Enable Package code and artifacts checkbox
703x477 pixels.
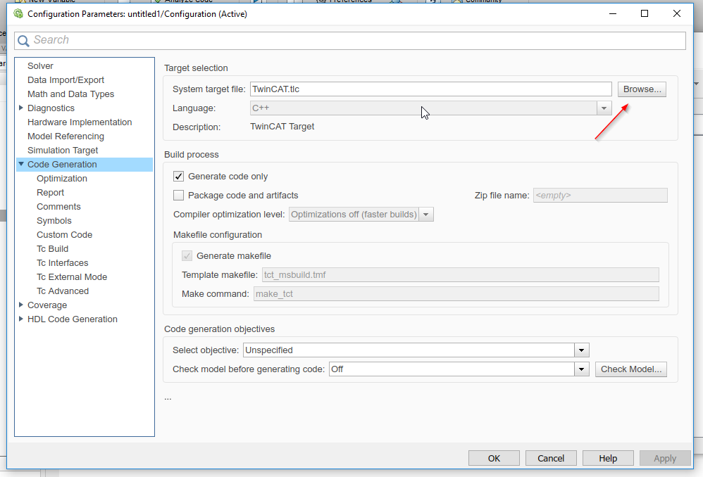coord(178,196)
